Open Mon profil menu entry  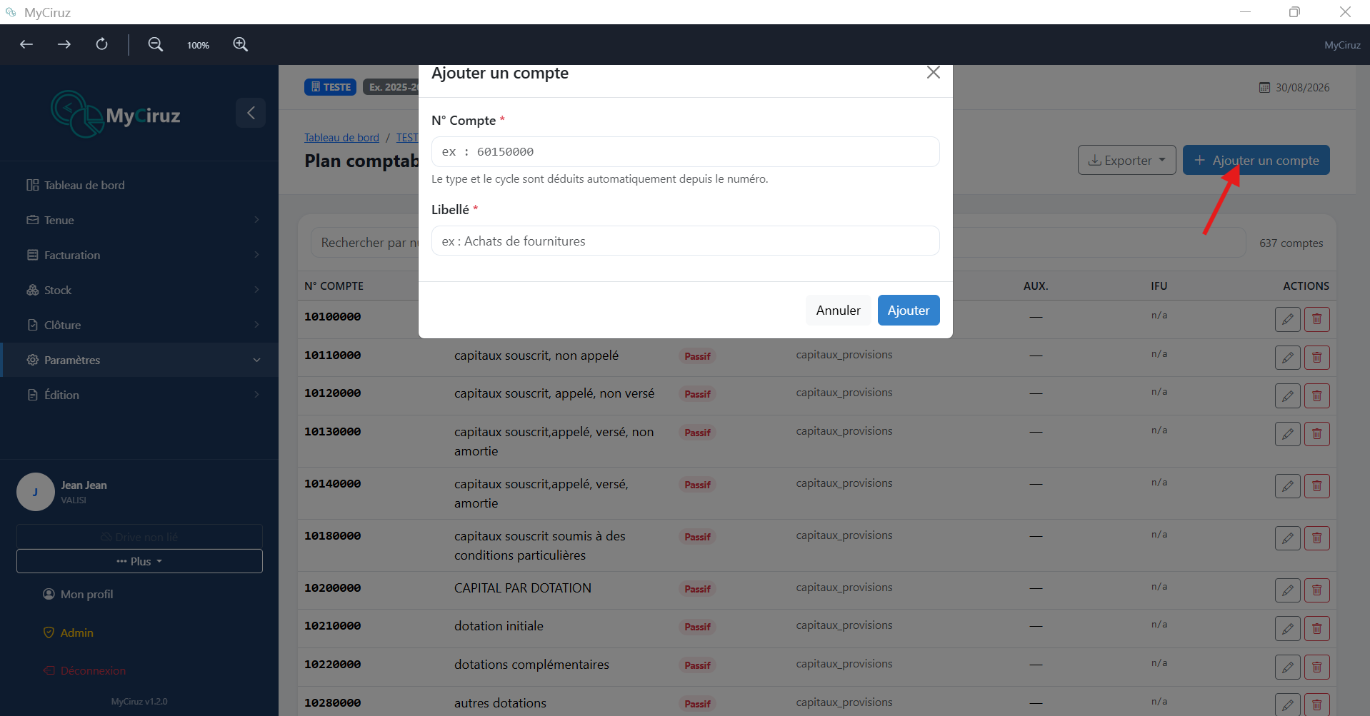[78, 594]
